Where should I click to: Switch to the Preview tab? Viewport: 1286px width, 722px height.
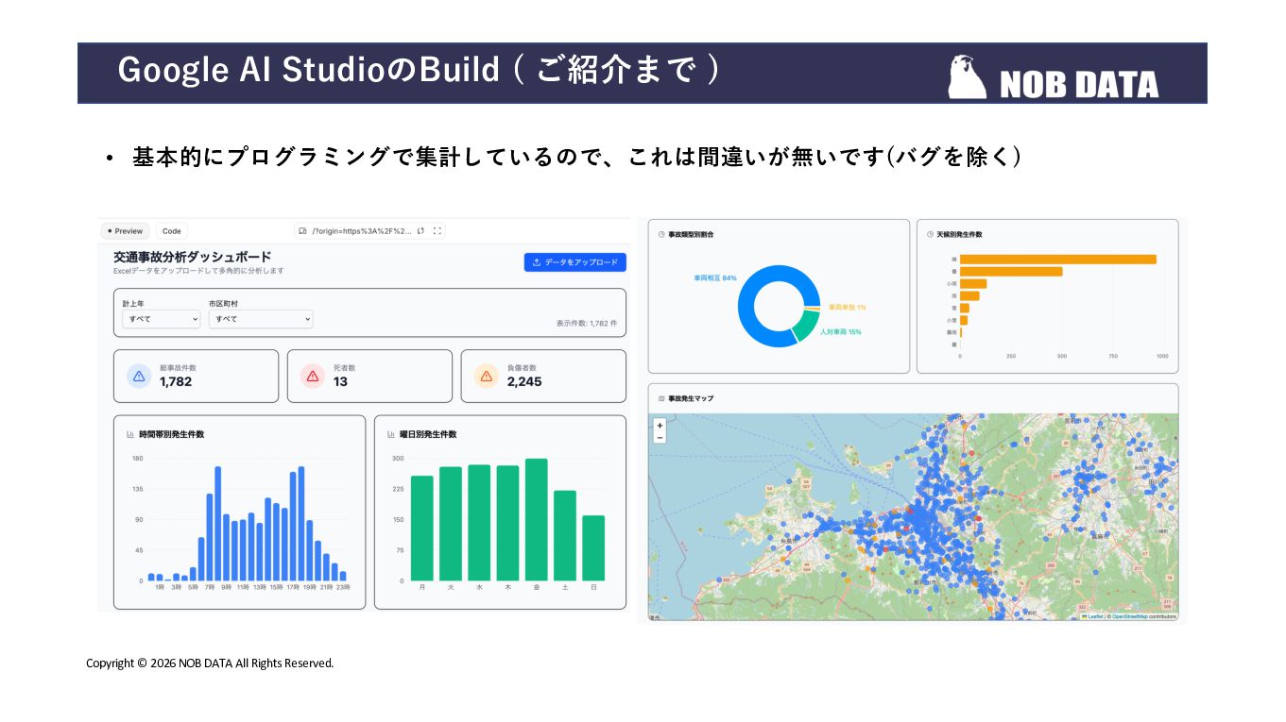coord(126,231)
